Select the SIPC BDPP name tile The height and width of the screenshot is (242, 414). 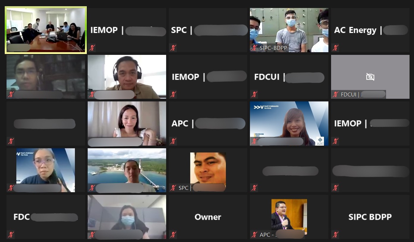[x=370, y=217]
